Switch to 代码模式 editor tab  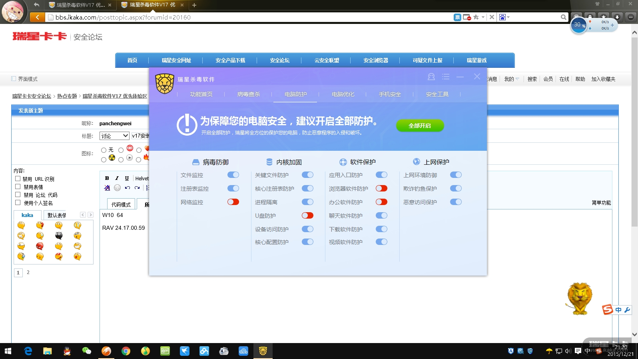121,204
